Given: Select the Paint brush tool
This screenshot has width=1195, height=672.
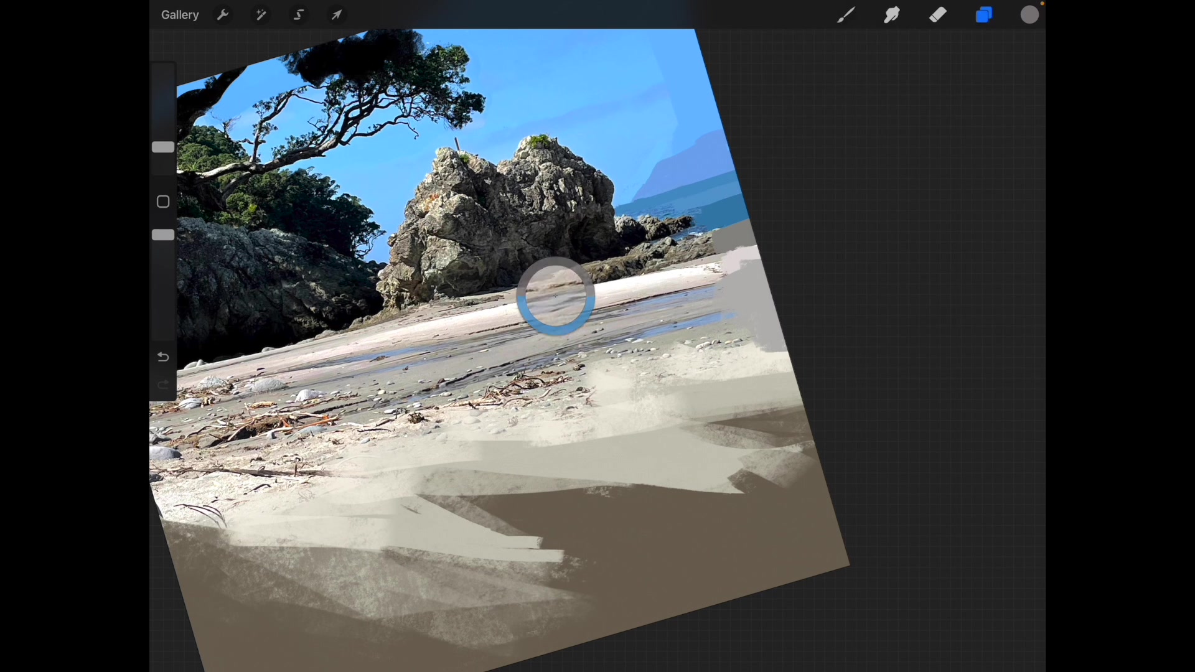Looking at the screenshot, I should point(845,15).
